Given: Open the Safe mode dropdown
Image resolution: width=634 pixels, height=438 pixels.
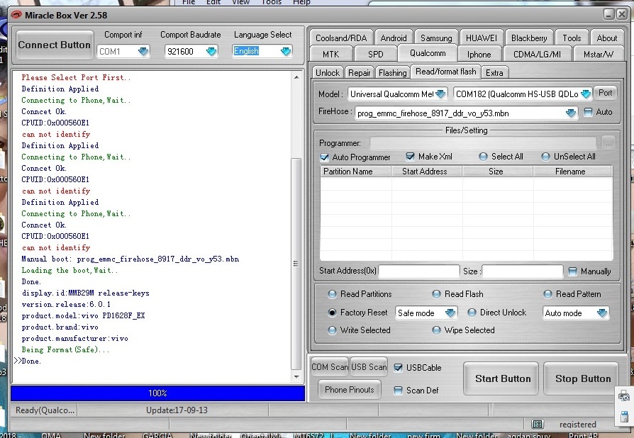Looking at the screenshot, I should point(450,313).
